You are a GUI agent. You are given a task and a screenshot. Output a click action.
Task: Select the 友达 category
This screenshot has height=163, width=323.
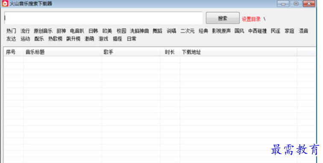(11, 39)
